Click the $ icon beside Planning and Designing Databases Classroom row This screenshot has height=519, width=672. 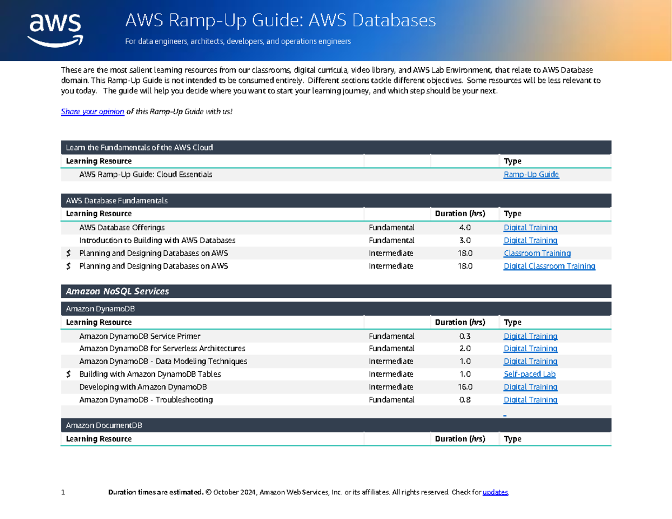pyautogui.click(x=68, y=253)
